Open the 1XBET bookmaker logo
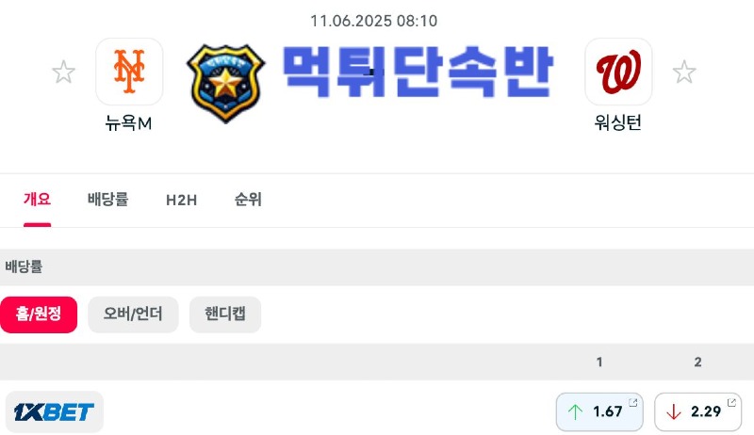 pyautogui.click(x=55, y=412)
